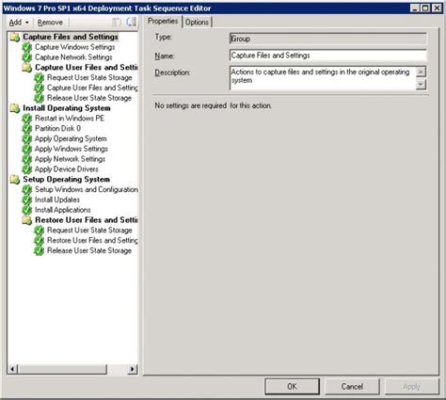This screenshot has height=400, width=446.
Task: Click the Install Operating System folder icon
Action: 15,108
